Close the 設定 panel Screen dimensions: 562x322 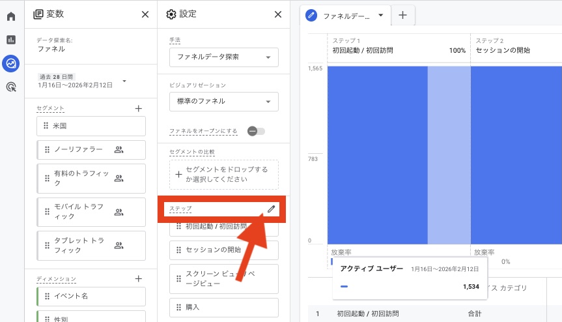tap(277, 14)
